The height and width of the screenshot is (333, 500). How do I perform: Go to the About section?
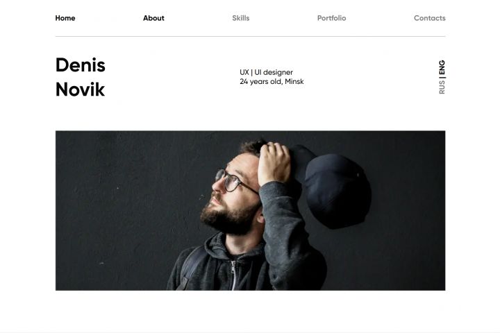153,18
